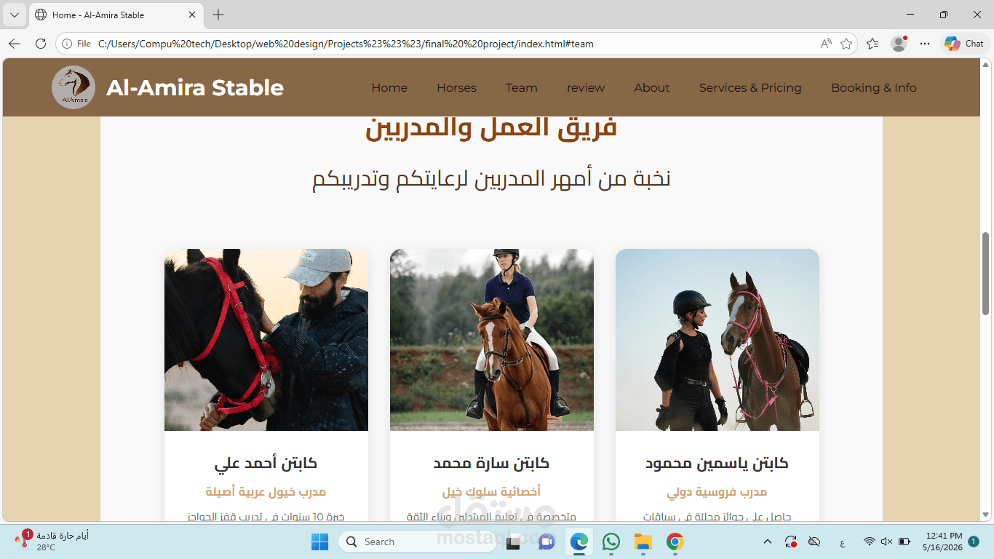Open Services & Pricing in the navbar
The image size is (994, 559).
tap(750, 88)
